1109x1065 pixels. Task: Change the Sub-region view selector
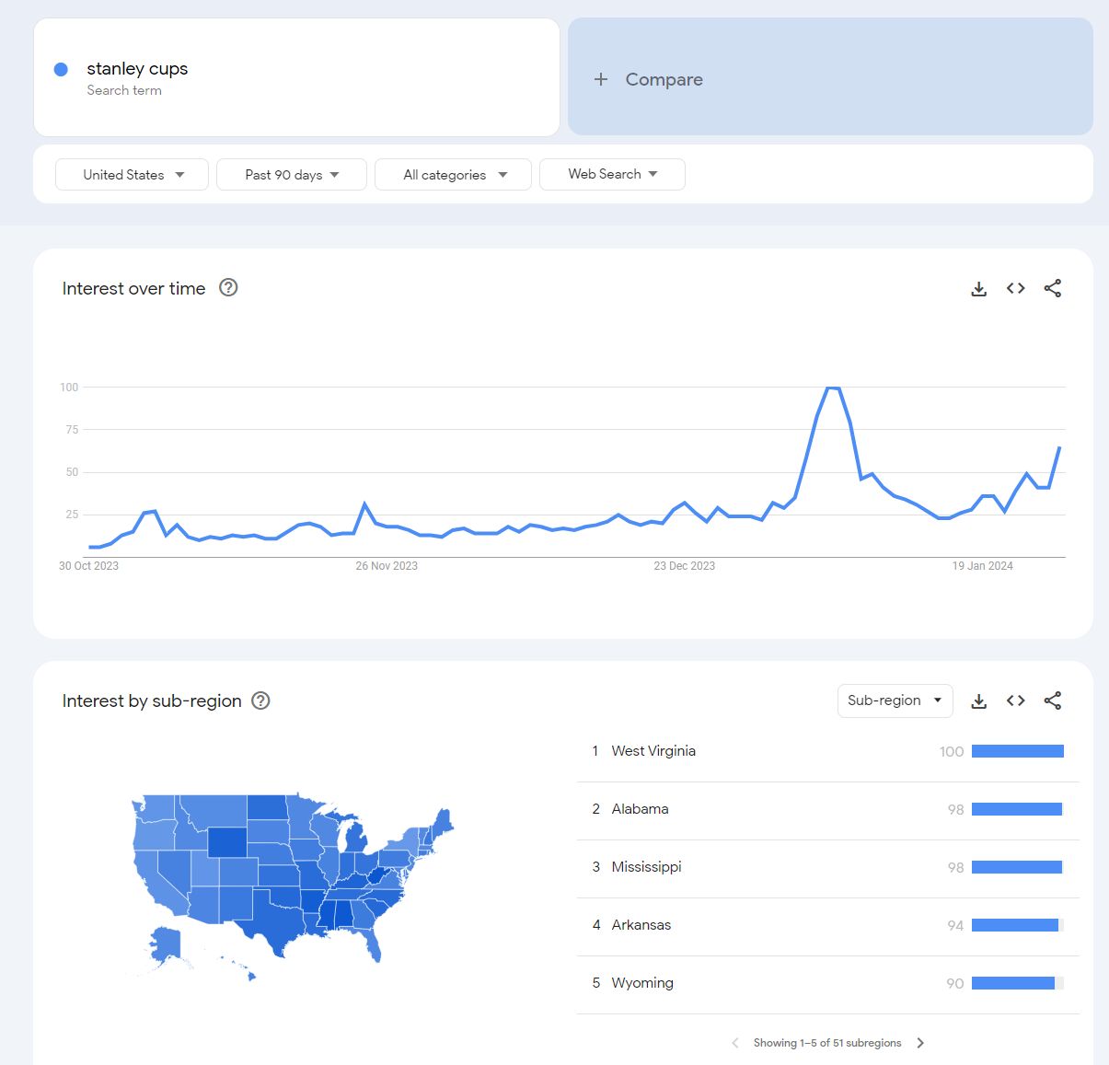pos(894,700)
